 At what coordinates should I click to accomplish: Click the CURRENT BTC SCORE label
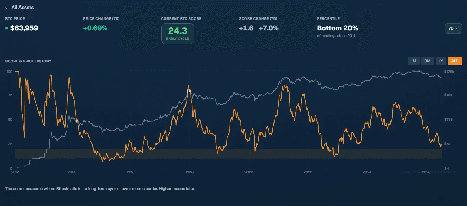click(181, 19)
